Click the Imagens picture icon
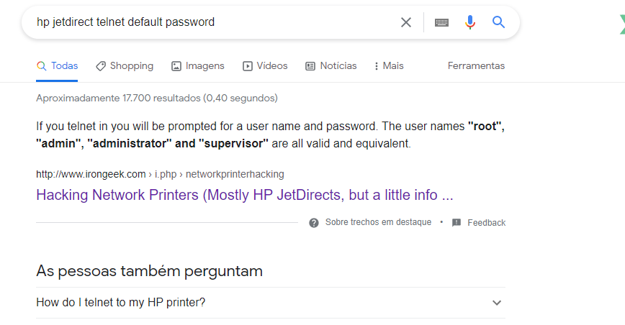The image size is (625, 325). click(x=176, y=66)
